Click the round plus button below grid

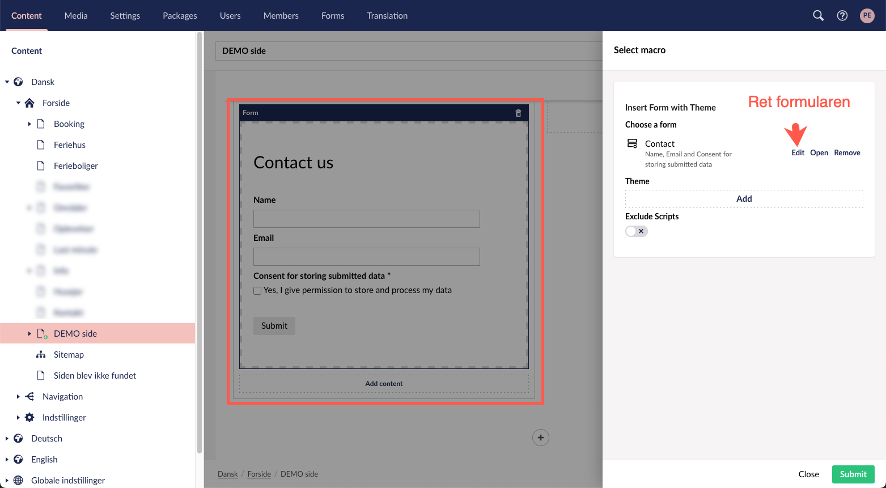pyautogui.click(x=541, y=438)
